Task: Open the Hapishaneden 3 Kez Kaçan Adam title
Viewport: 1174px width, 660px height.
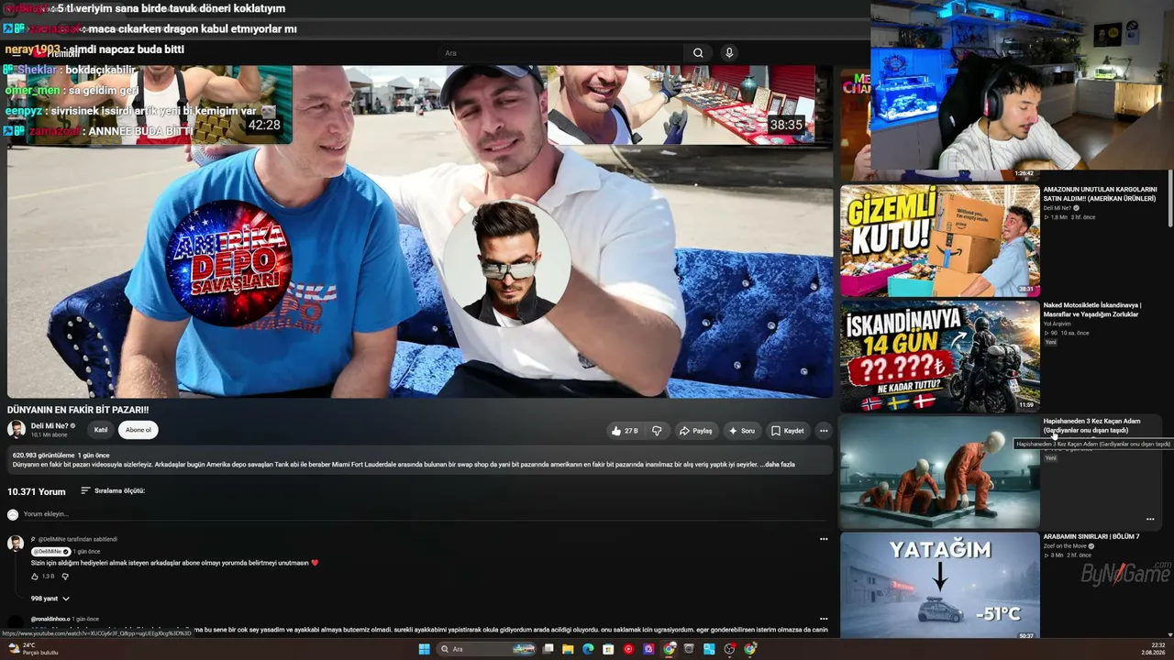Action: 1091,425
